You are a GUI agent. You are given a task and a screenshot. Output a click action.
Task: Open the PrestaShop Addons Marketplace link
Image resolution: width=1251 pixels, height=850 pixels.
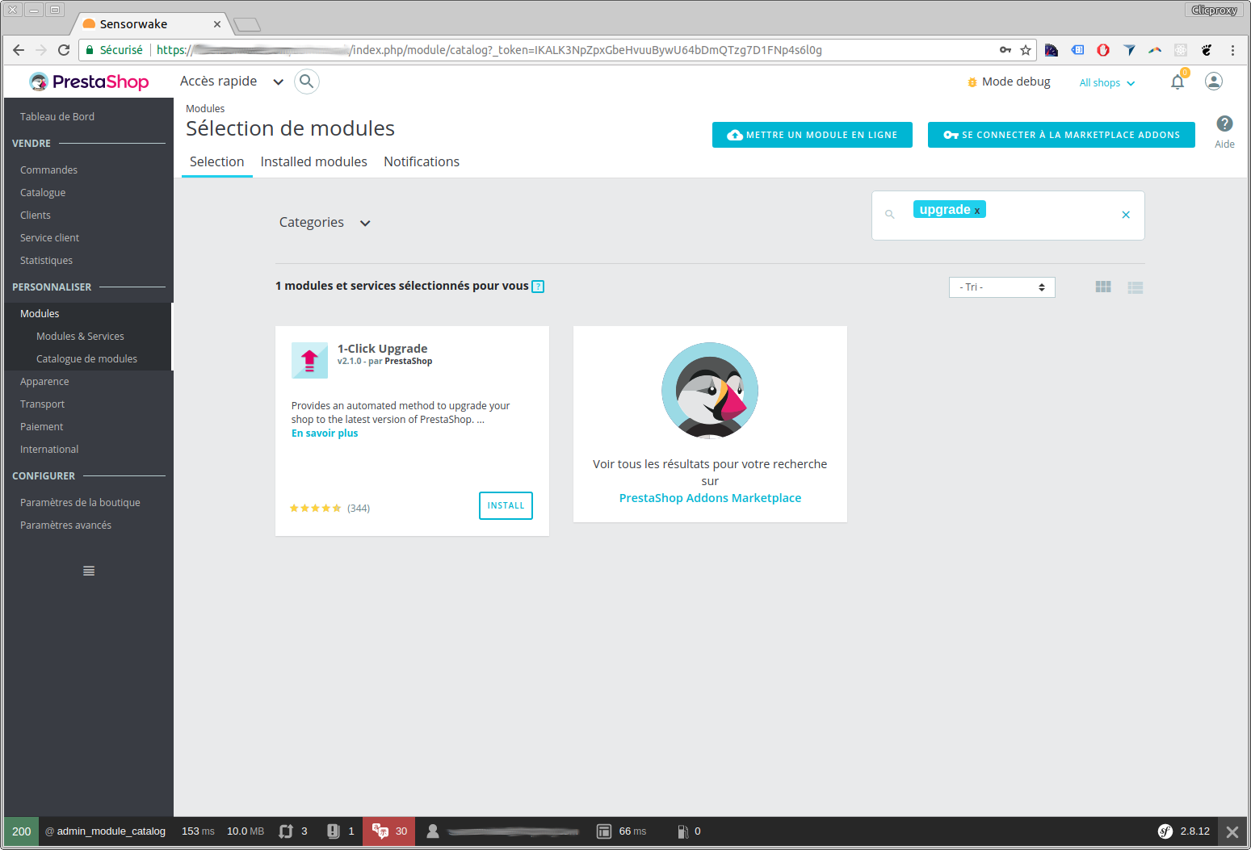(710, 498)
